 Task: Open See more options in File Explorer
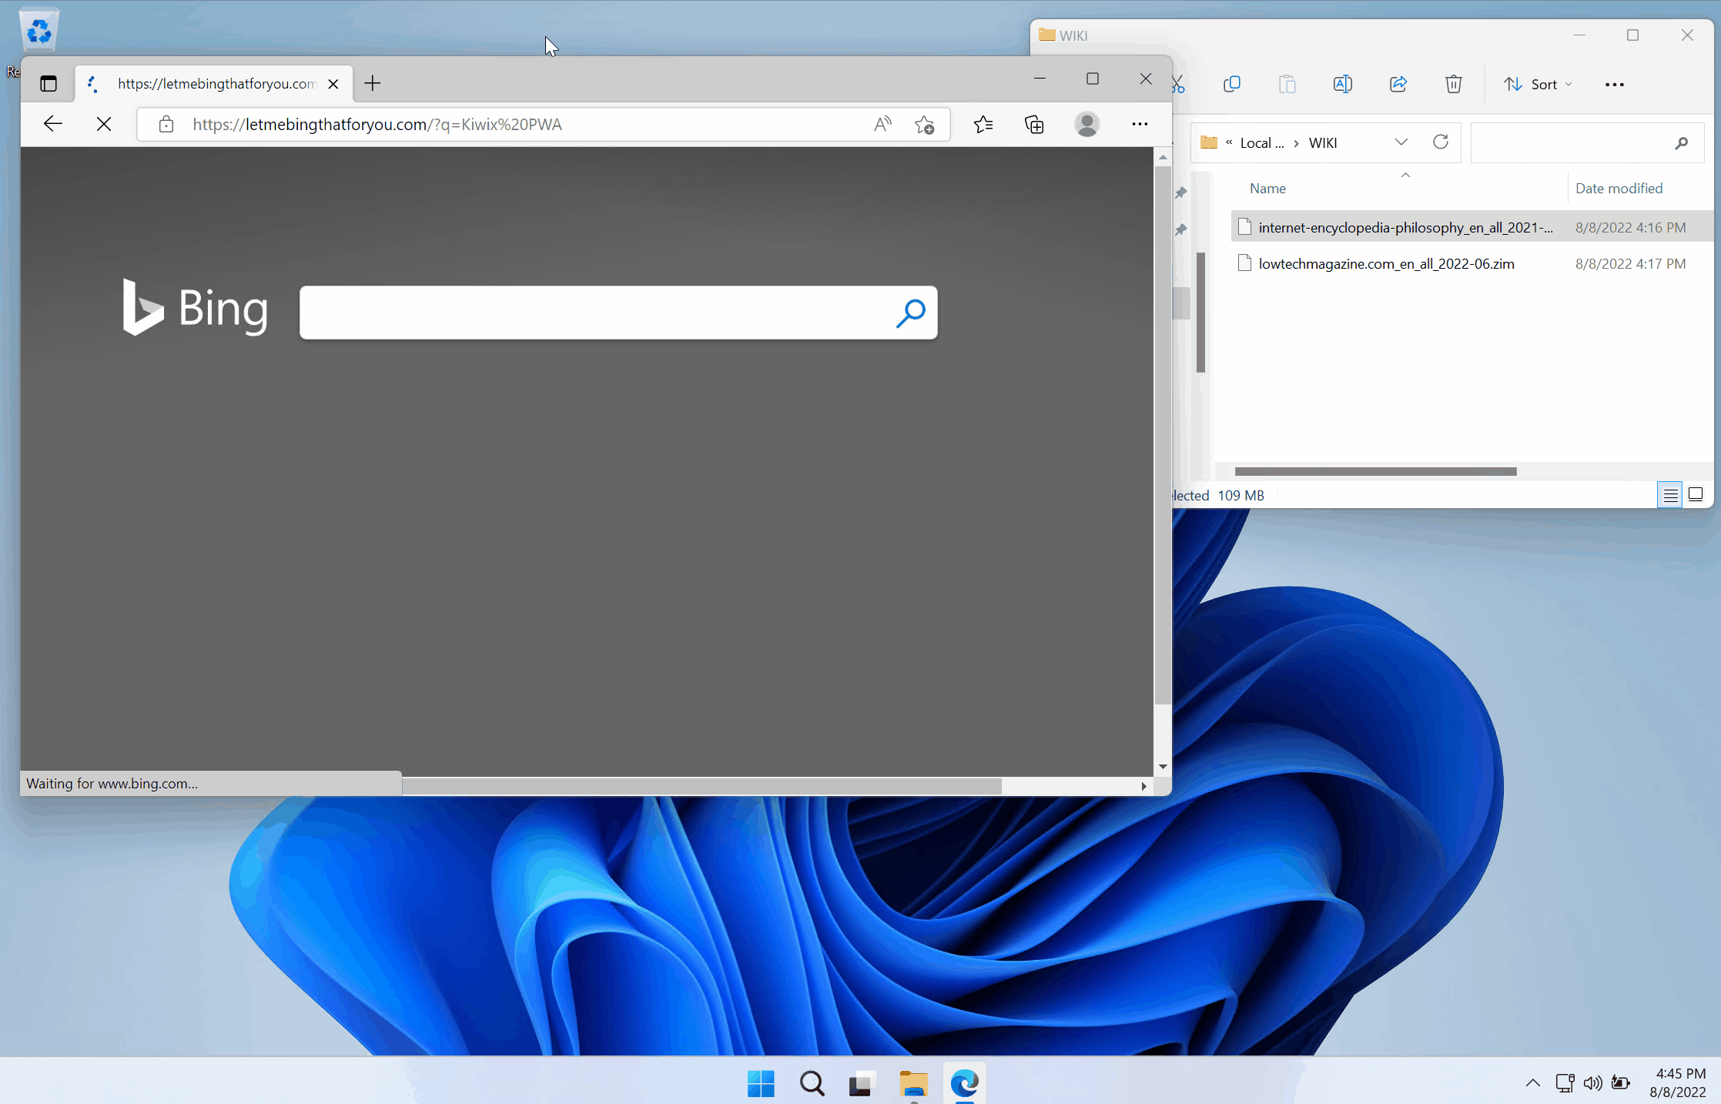pos(1615,84)
